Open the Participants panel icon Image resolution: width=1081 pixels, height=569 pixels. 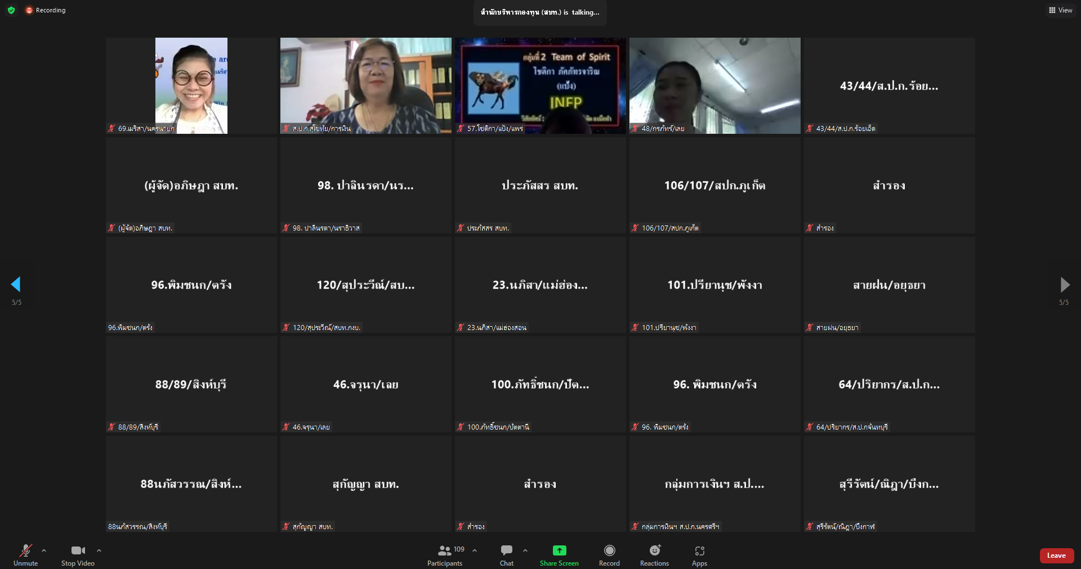445,550
